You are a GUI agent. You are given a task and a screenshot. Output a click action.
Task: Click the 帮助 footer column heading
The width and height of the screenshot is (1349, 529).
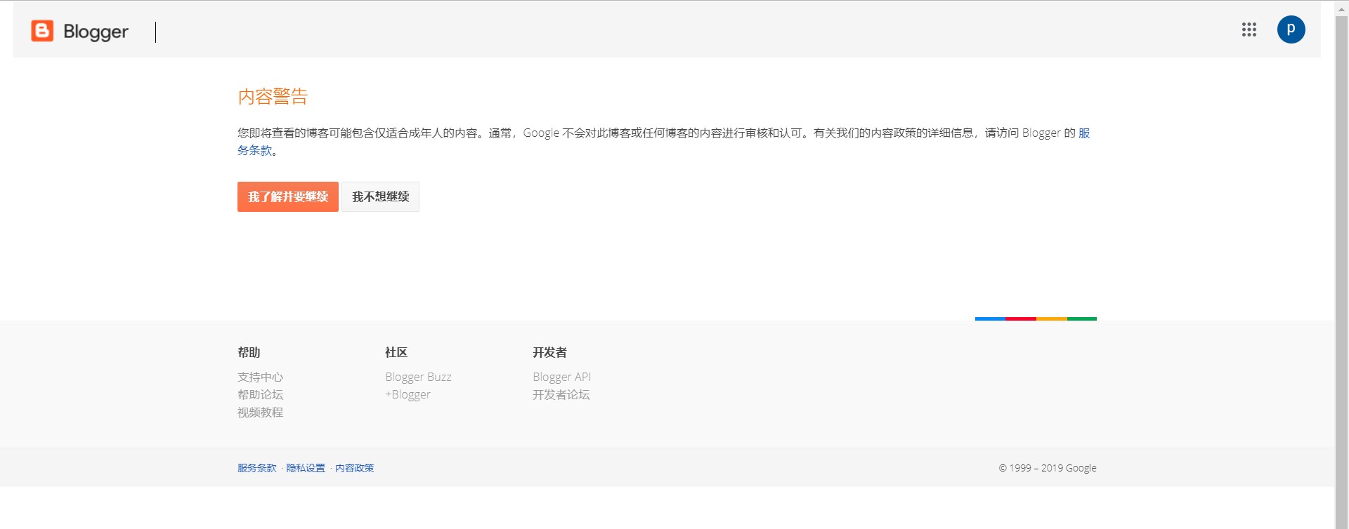point(249,352)
